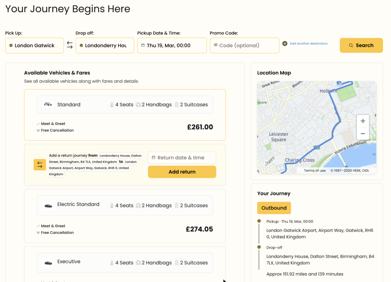391x282 pixels.
Task: Open the map Terms of use link
Action: coord(315,171)
